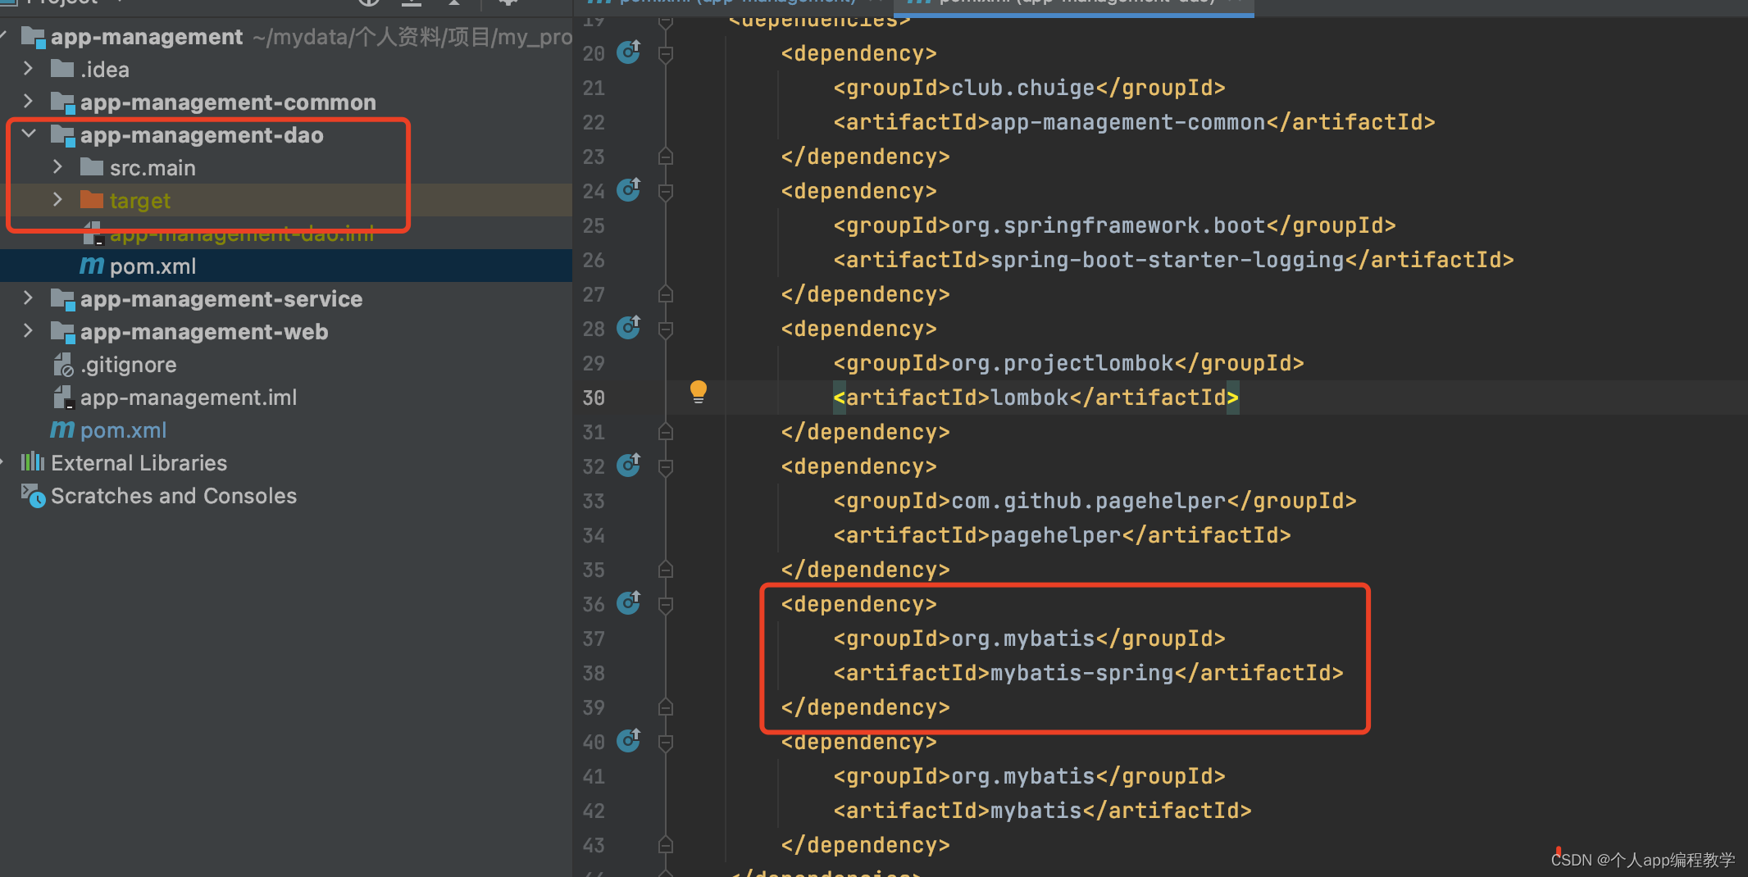Image resolution: width=1748 pixels, height=877 pixels.
Task: Click the Scratches and Consoles clock icon
Action: point(33,495)
